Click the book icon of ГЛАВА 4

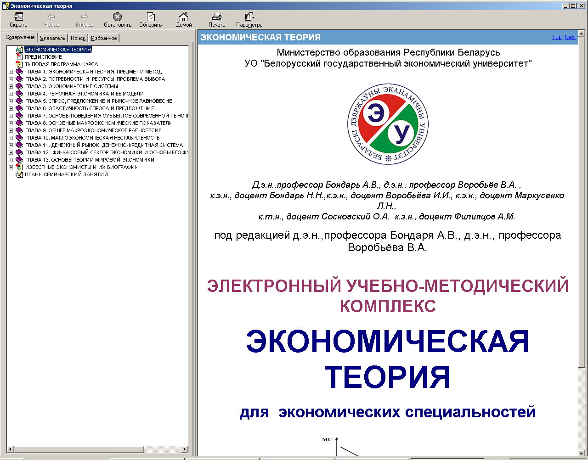[x=19, y=94]
